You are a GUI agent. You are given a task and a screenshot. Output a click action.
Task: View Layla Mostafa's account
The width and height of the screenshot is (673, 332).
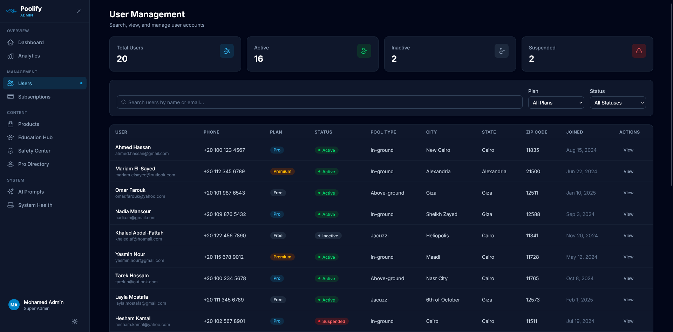tap(628, 300)
